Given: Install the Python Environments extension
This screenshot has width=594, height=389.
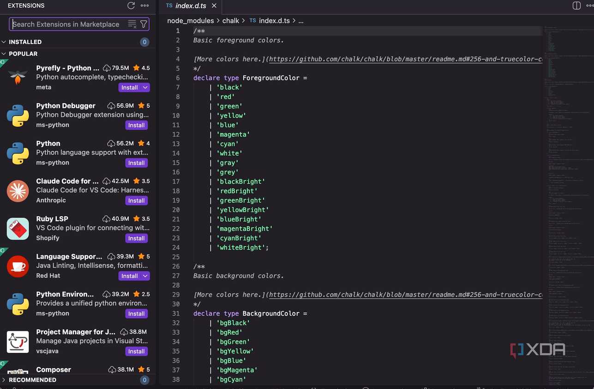Looking at the screenshot, I should pyautogui.click(x=137, y=314).
